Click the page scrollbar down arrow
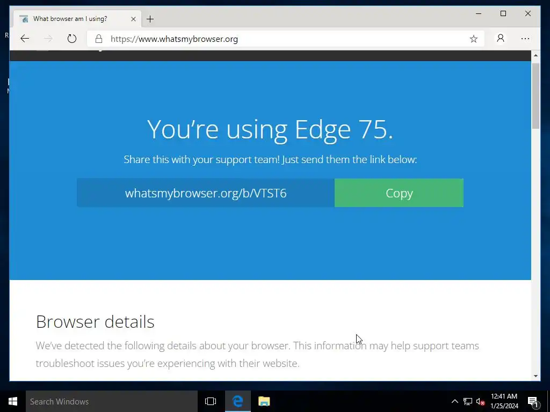Image resolution: width=550 pixels, height=412 pixels. tap(535, 376)
